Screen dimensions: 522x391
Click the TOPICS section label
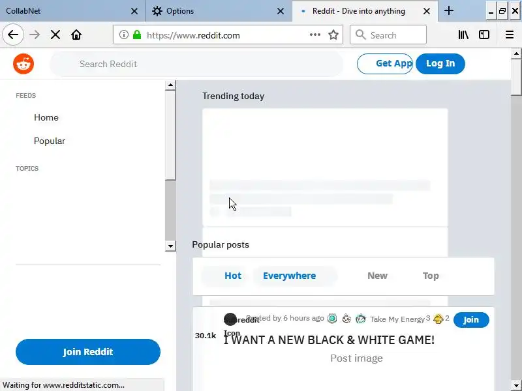(27, 169)
